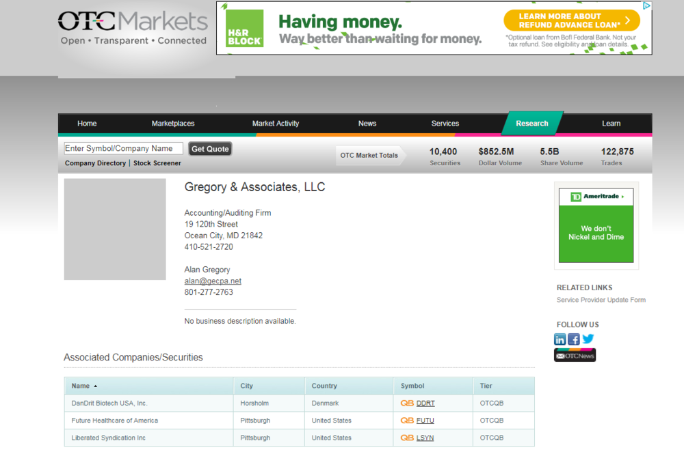Click Learn More About Refund Advance Loan
Image resolution: width=684 pixels, height=452 pixels.
(571, 20)
